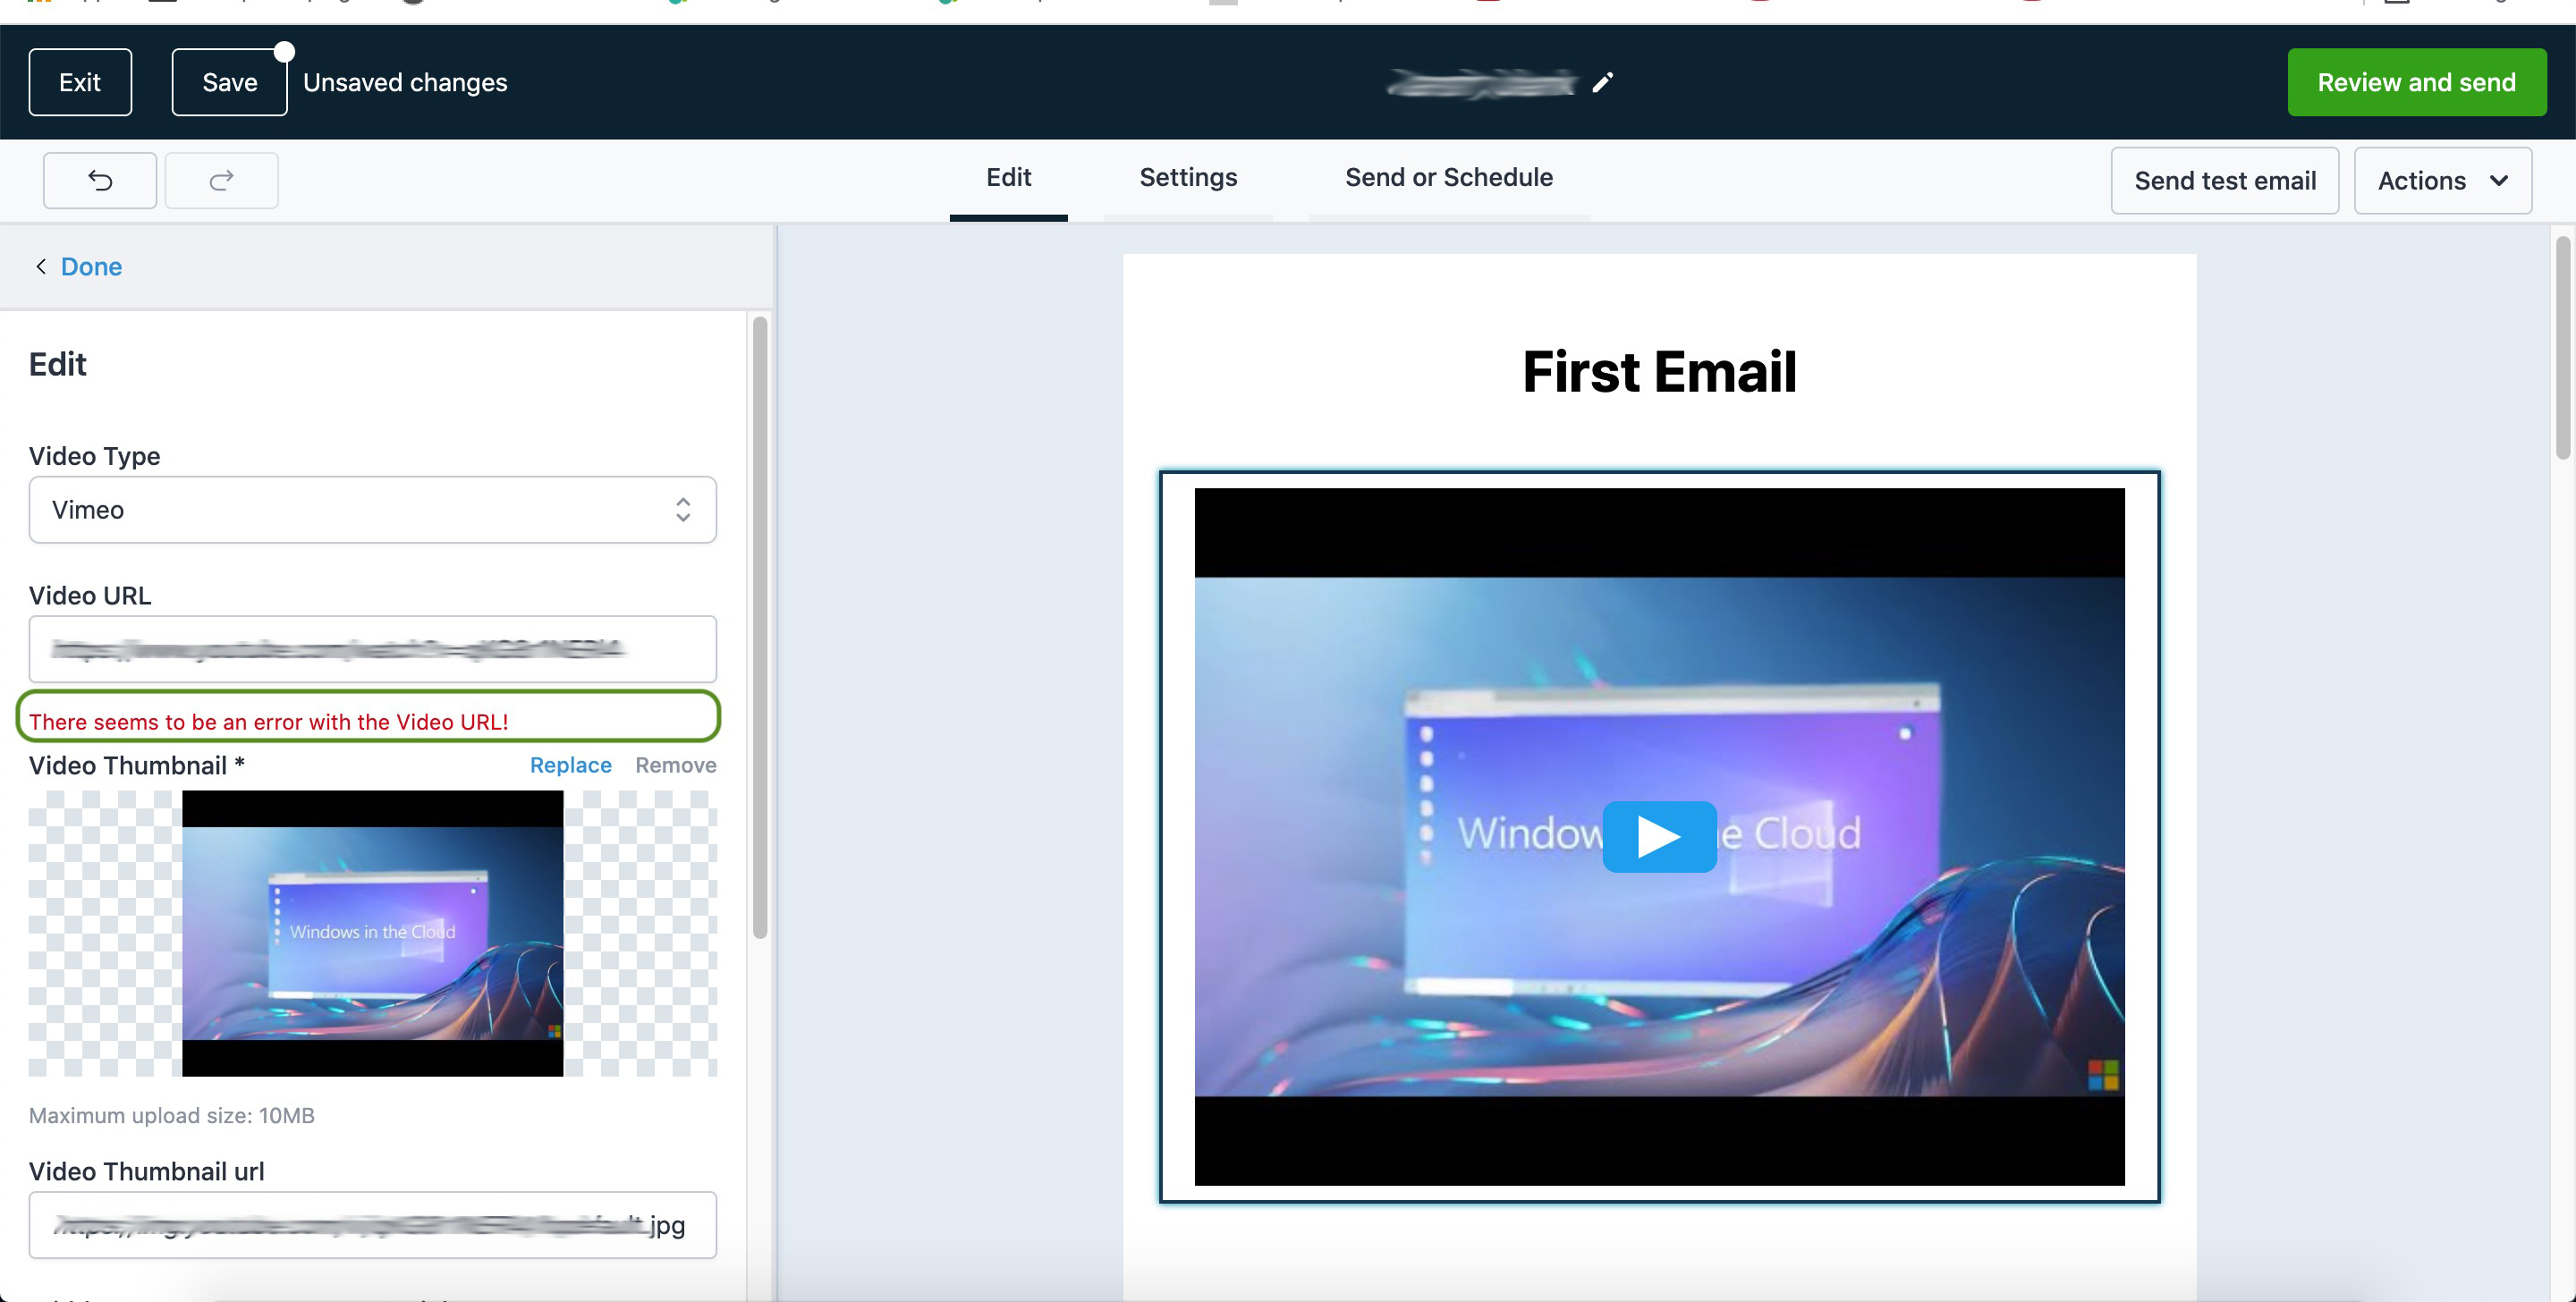Click the redo arrow button
Viewport: 2576px width, 1302px height.
221,180
